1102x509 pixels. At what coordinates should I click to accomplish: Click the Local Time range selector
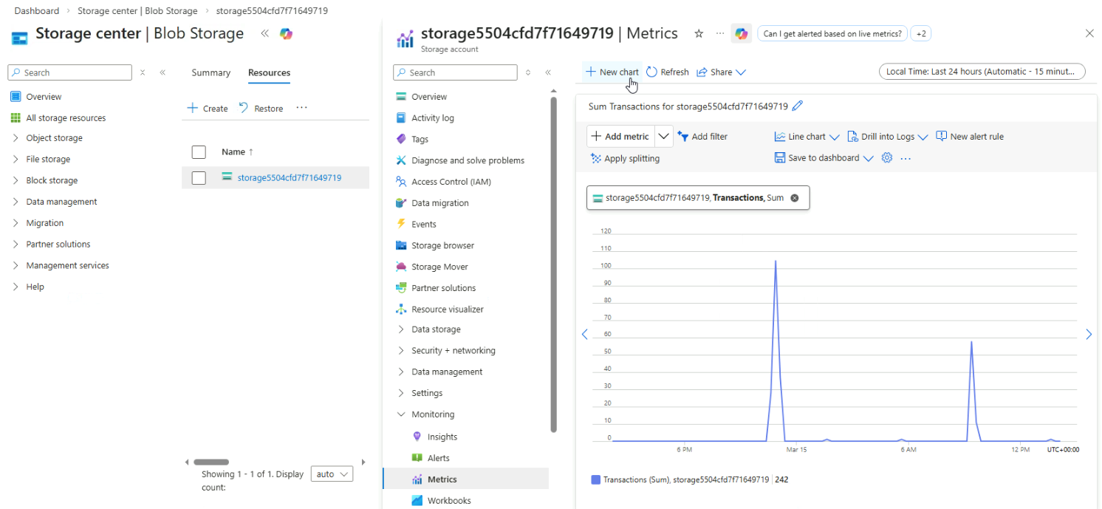coord(982,72)
